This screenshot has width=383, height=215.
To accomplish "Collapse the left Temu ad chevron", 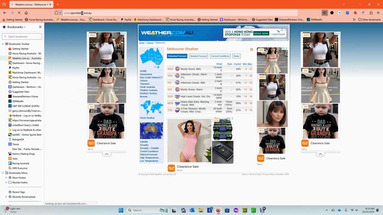I will click(107, 154).
